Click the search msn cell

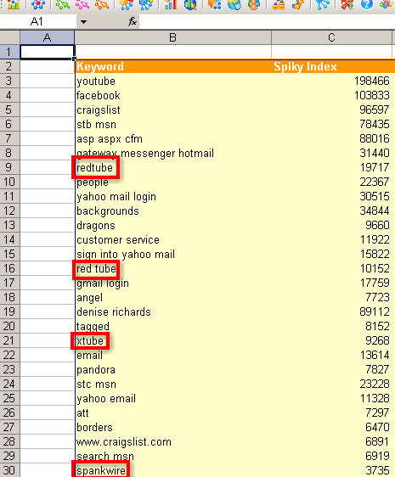coord(172,456)
